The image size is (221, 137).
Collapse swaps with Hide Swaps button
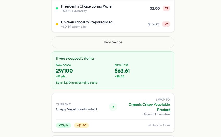113,42
